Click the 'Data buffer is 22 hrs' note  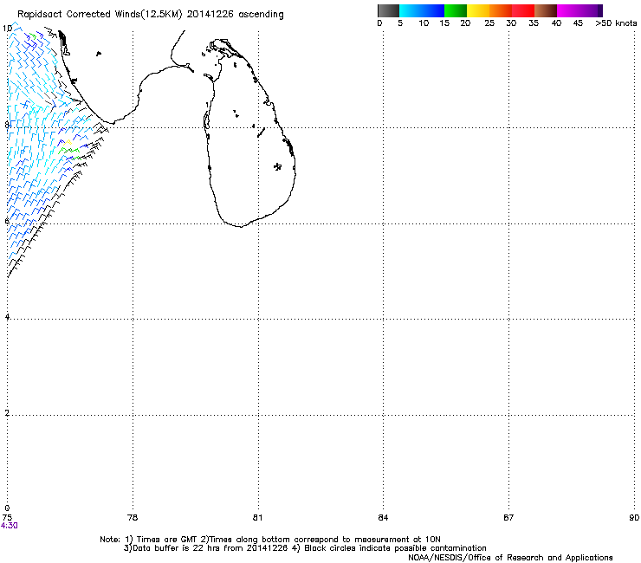point(305,548)
